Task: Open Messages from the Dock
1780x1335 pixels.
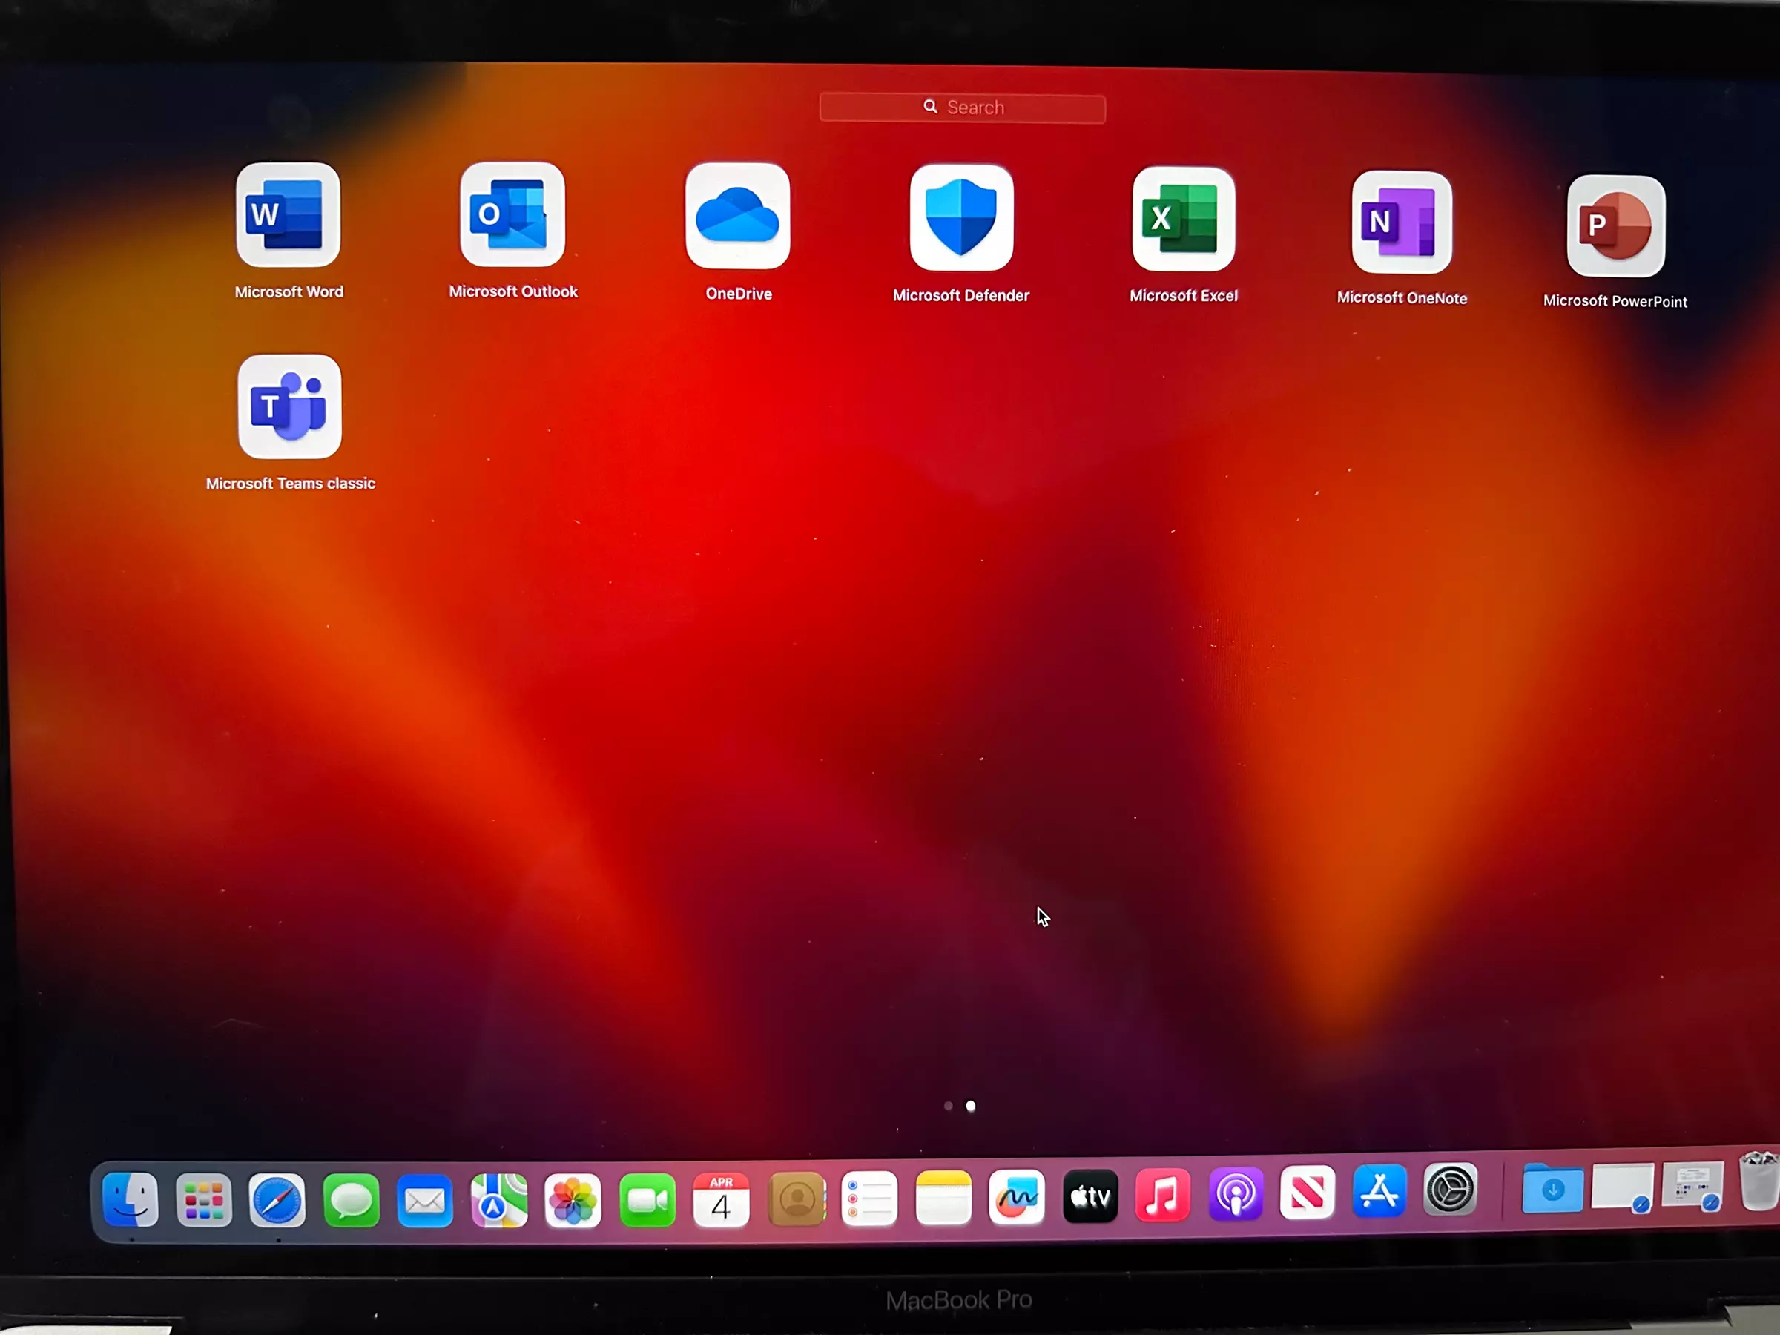Action: tap(351, 1200)
